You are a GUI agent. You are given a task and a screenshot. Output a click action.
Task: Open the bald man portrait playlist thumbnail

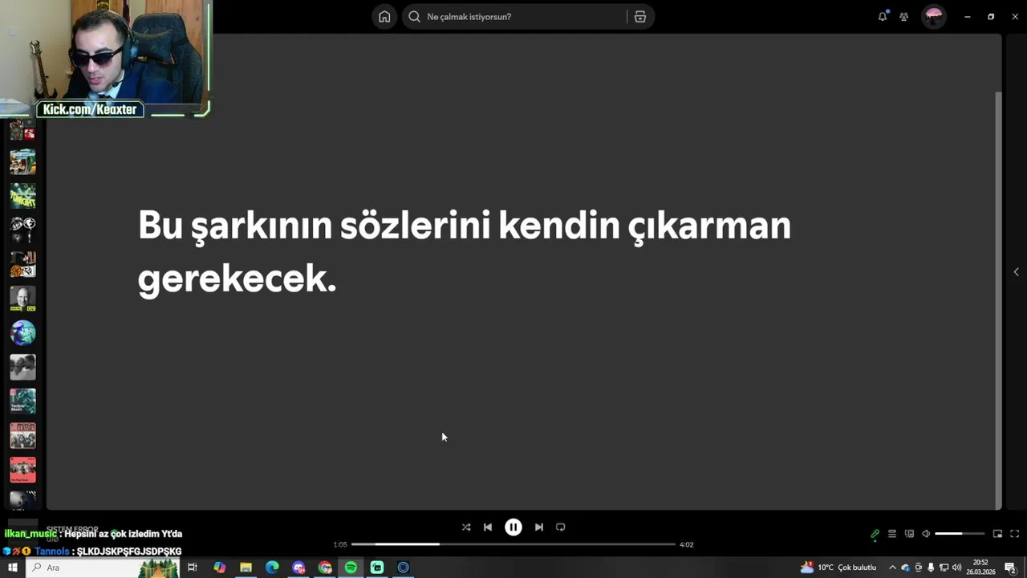point(22,299)
